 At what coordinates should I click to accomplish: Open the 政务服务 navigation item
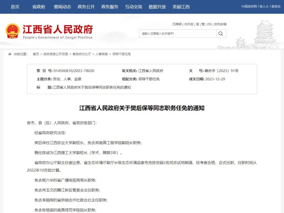point(110,7)
